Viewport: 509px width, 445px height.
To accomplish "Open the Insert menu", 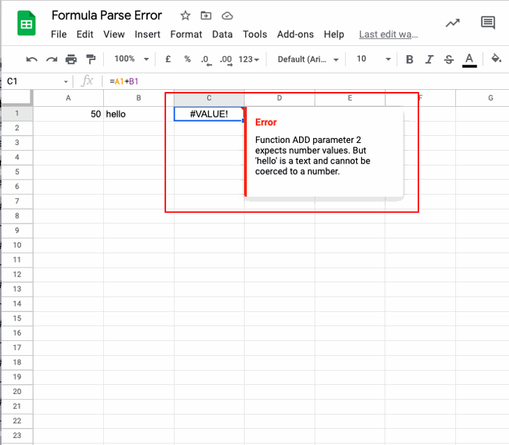I will [x=147, y=34].
